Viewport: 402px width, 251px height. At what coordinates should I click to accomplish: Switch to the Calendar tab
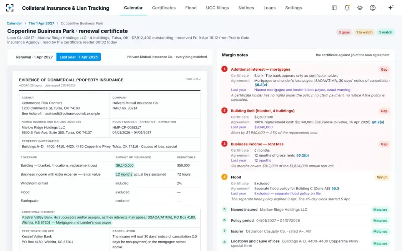[x=133, y=8]
